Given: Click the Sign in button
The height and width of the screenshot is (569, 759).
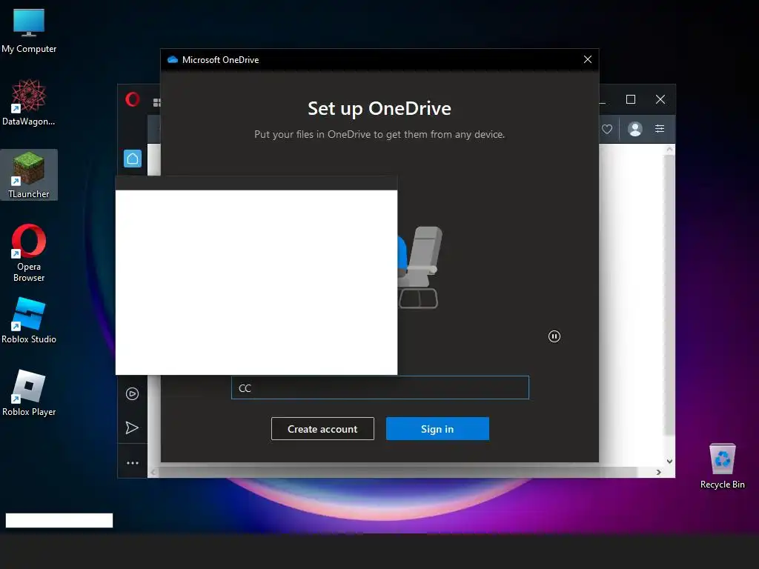Looking at the screenshot, I should (437, 429).
